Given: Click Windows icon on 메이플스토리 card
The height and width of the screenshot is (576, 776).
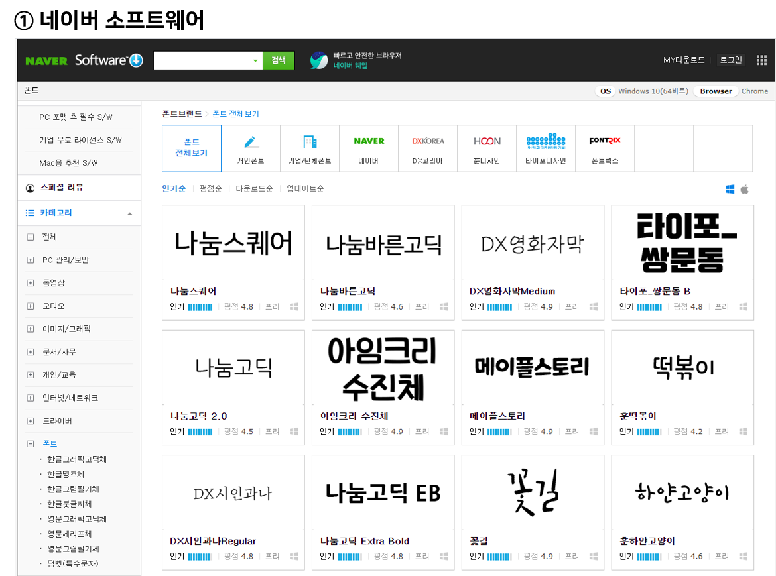Looking at the screenshot, I should (594, 431).
